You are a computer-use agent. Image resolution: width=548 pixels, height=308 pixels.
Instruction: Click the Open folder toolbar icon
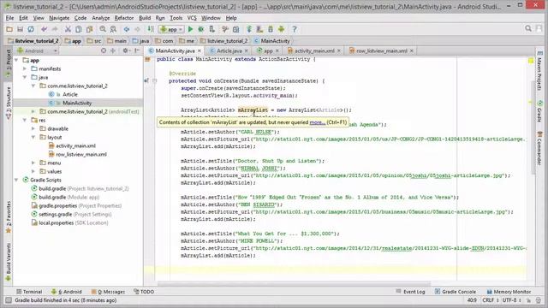coord(9,29)
